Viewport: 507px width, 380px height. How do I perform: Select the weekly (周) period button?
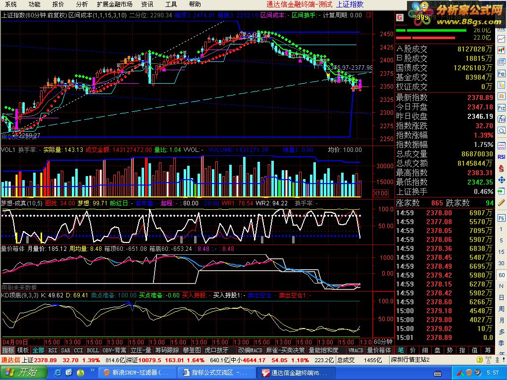(x=502, y=309)
